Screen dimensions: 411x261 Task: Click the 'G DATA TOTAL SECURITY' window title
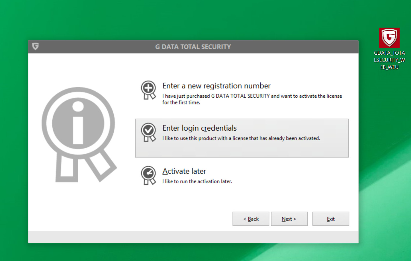(x=193, y=47)
